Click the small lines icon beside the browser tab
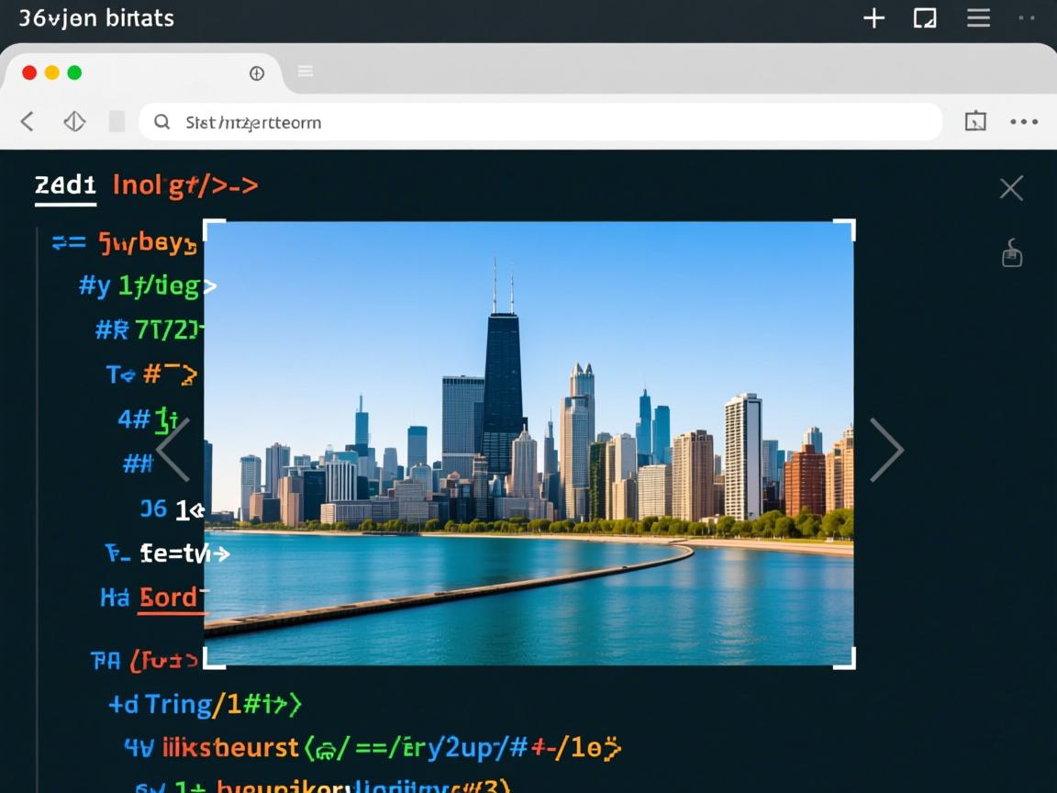The height and width of the screenshot is (793, 1057). point(306,72)
